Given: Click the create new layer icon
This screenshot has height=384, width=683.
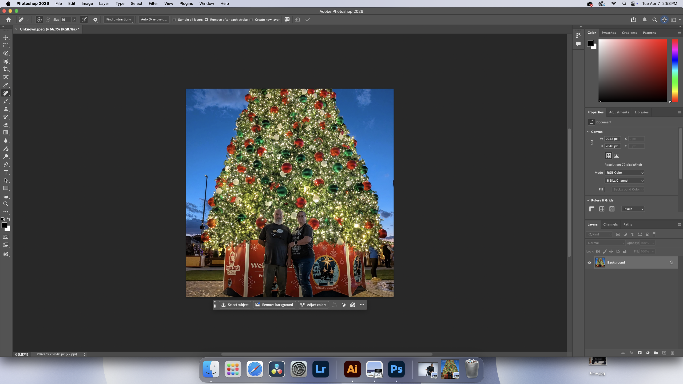Looking at the screenshot, I should tap(664, 353).
